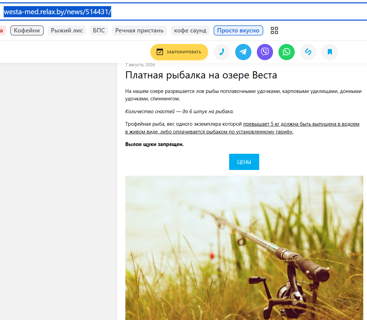Open the Рыжий лис bookmark

point(67,30)
